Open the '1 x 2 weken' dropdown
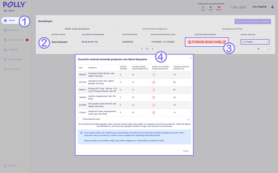The width and height of the screenshot is (278, 173). [x=255, y=42]
